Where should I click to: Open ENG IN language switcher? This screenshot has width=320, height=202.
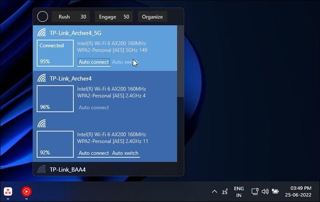coord(239,191)
